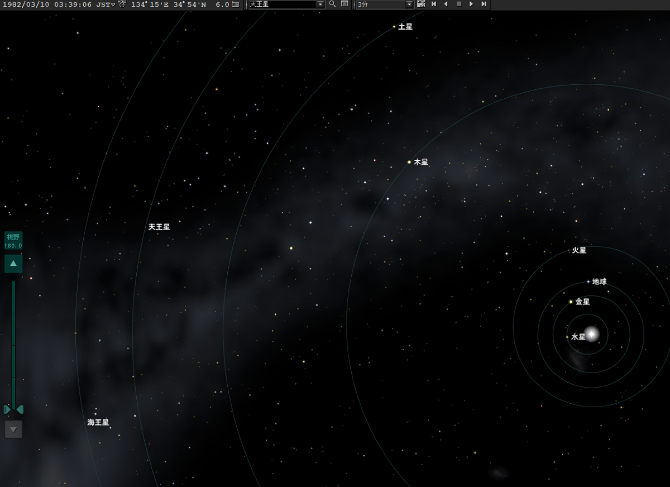Screen dimensions: 670x487
Task: Expand the 3分 time step dropdown arrow
Action: click(410, 4)
